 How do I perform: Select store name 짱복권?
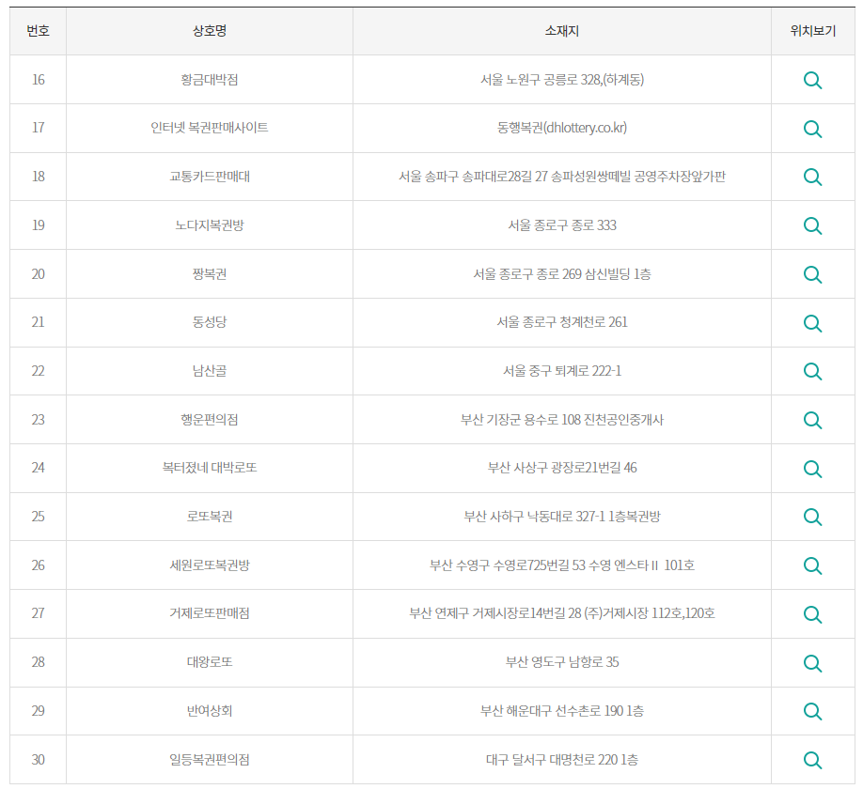click(x=209, y=274)
